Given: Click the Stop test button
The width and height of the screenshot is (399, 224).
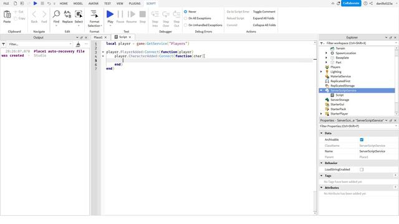Looking at the screenshot, I should point(143,14).
